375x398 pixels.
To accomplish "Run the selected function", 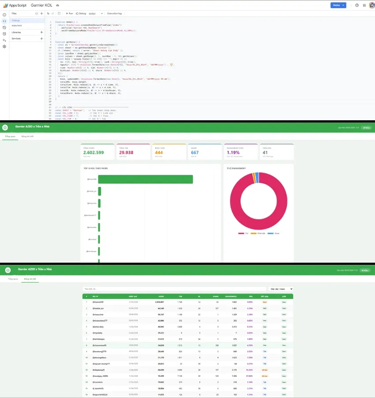I will coord(69,13).
